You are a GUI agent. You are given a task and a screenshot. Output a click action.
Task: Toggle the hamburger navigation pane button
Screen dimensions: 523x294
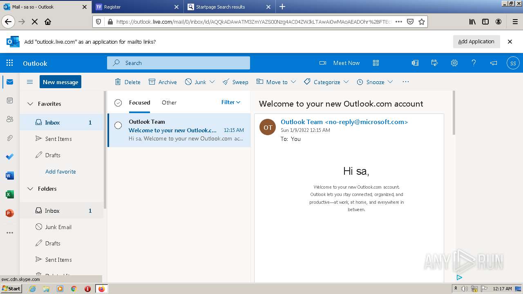tap(30, 82)
